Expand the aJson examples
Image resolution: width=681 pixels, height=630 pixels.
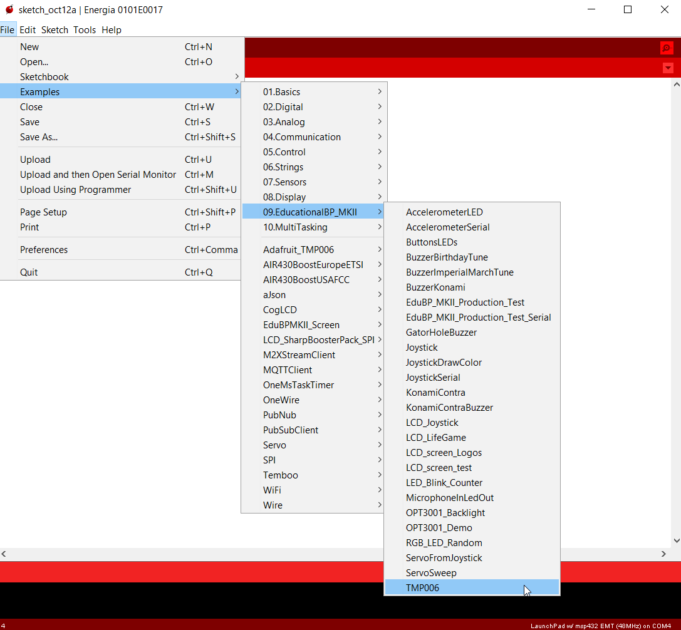click(313, 295)
